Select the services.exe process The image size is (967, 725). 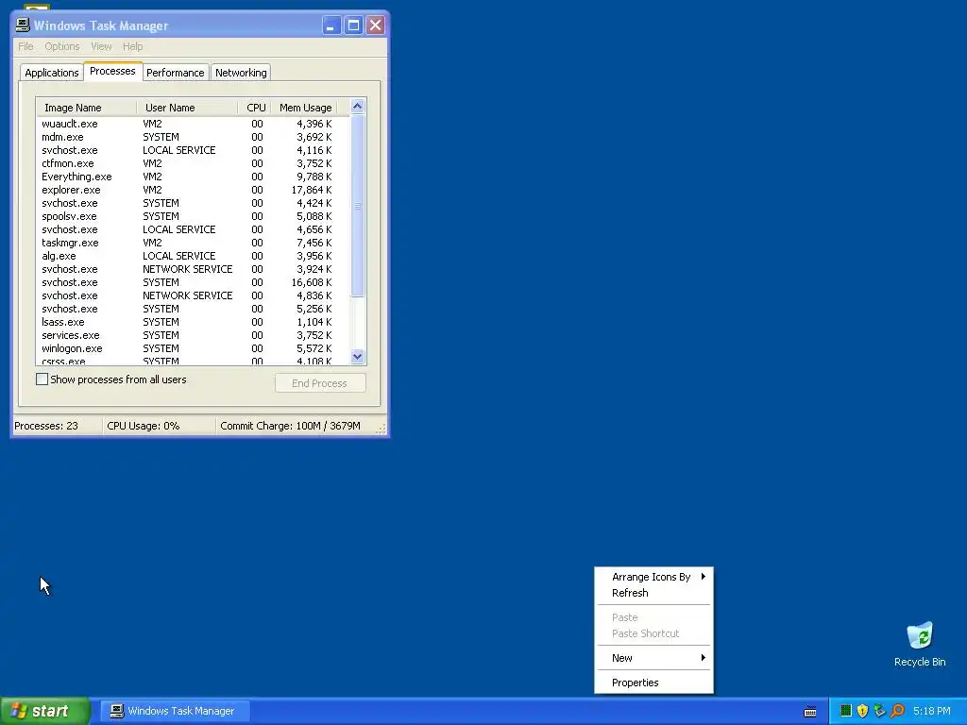193,335
